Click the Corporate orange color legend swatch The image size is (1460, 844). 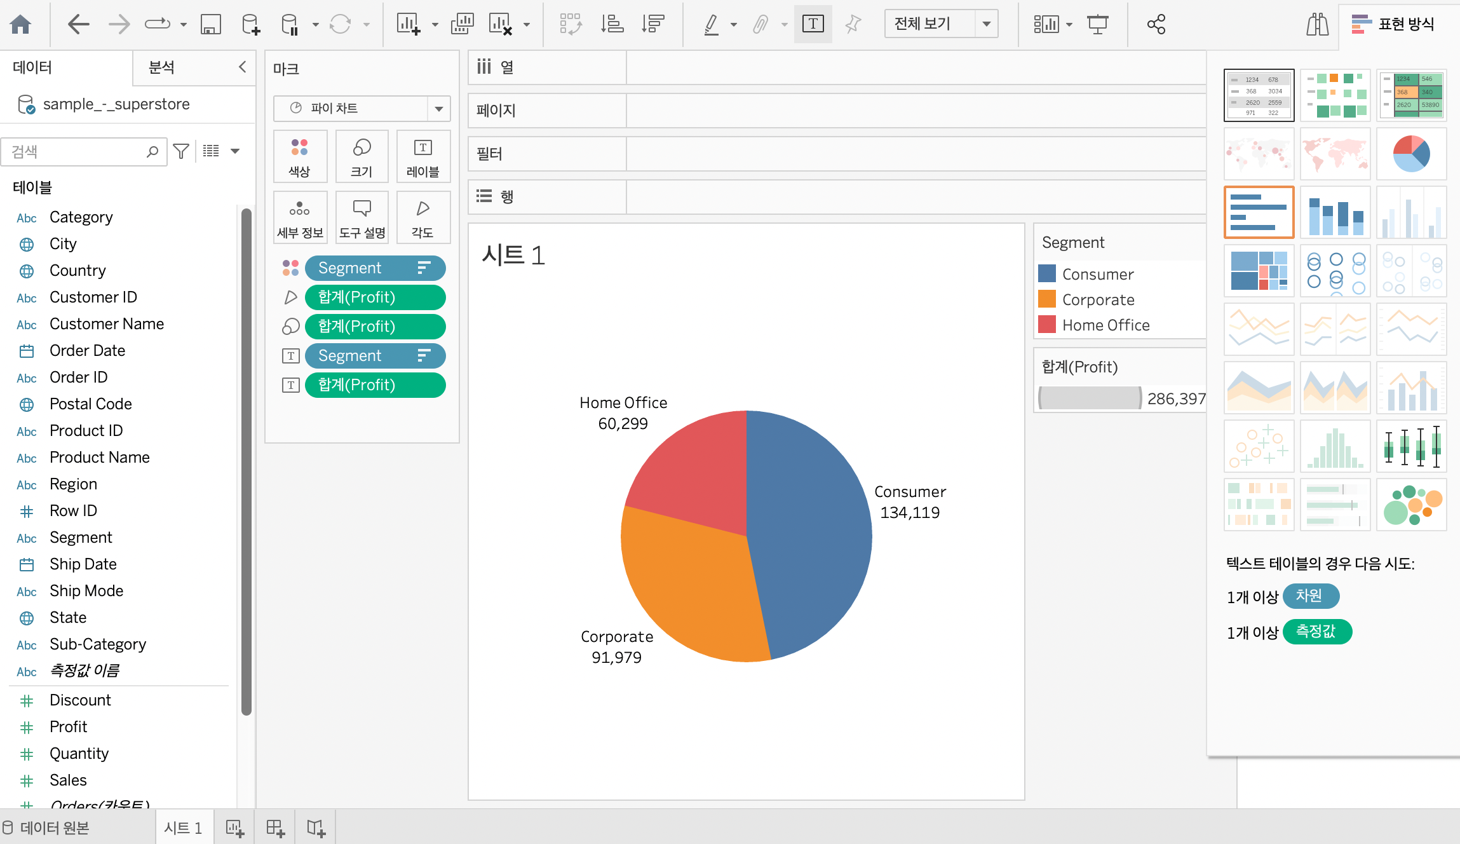coord(1046,299)
